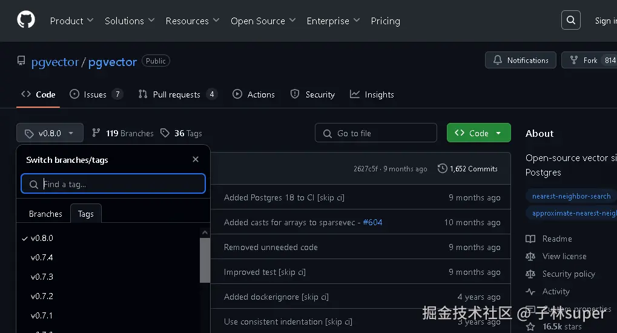Open the Insights tab
Screen dimensions: 617x333
click(x=372, y=94)
